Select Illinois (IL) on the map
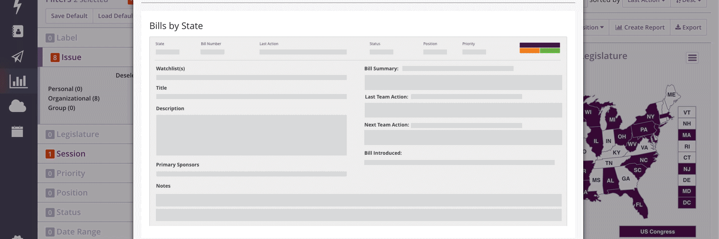The image size is (719, 239). coord(596,141)
